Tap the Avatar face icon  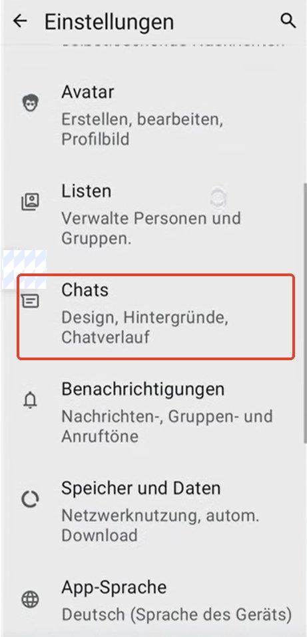(31, 103)
